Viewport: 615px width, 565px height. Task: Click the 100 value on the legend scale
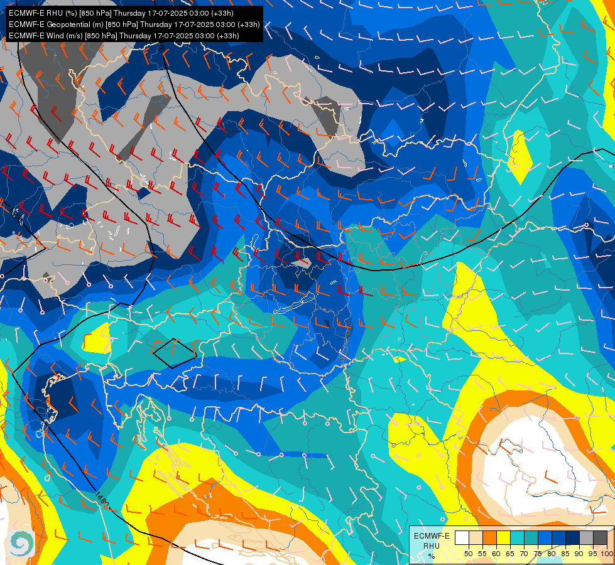[x=607, y=554]
